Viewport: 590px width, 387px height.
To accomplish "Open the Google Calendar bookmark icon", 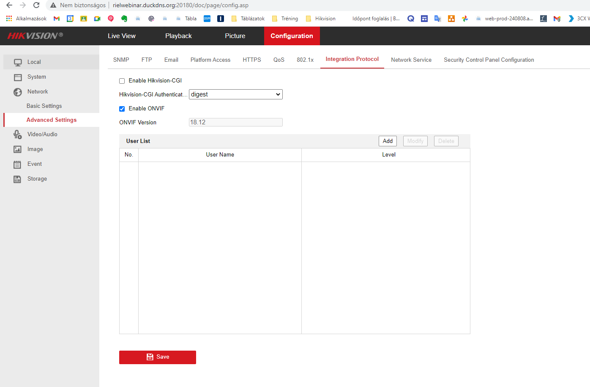I will coord(70,19).
